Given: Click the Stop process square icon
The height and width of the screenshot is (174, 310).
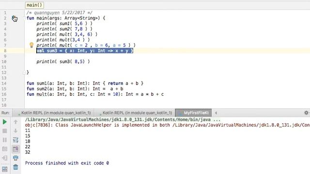Looking at the screenshot, I should 5,131.
